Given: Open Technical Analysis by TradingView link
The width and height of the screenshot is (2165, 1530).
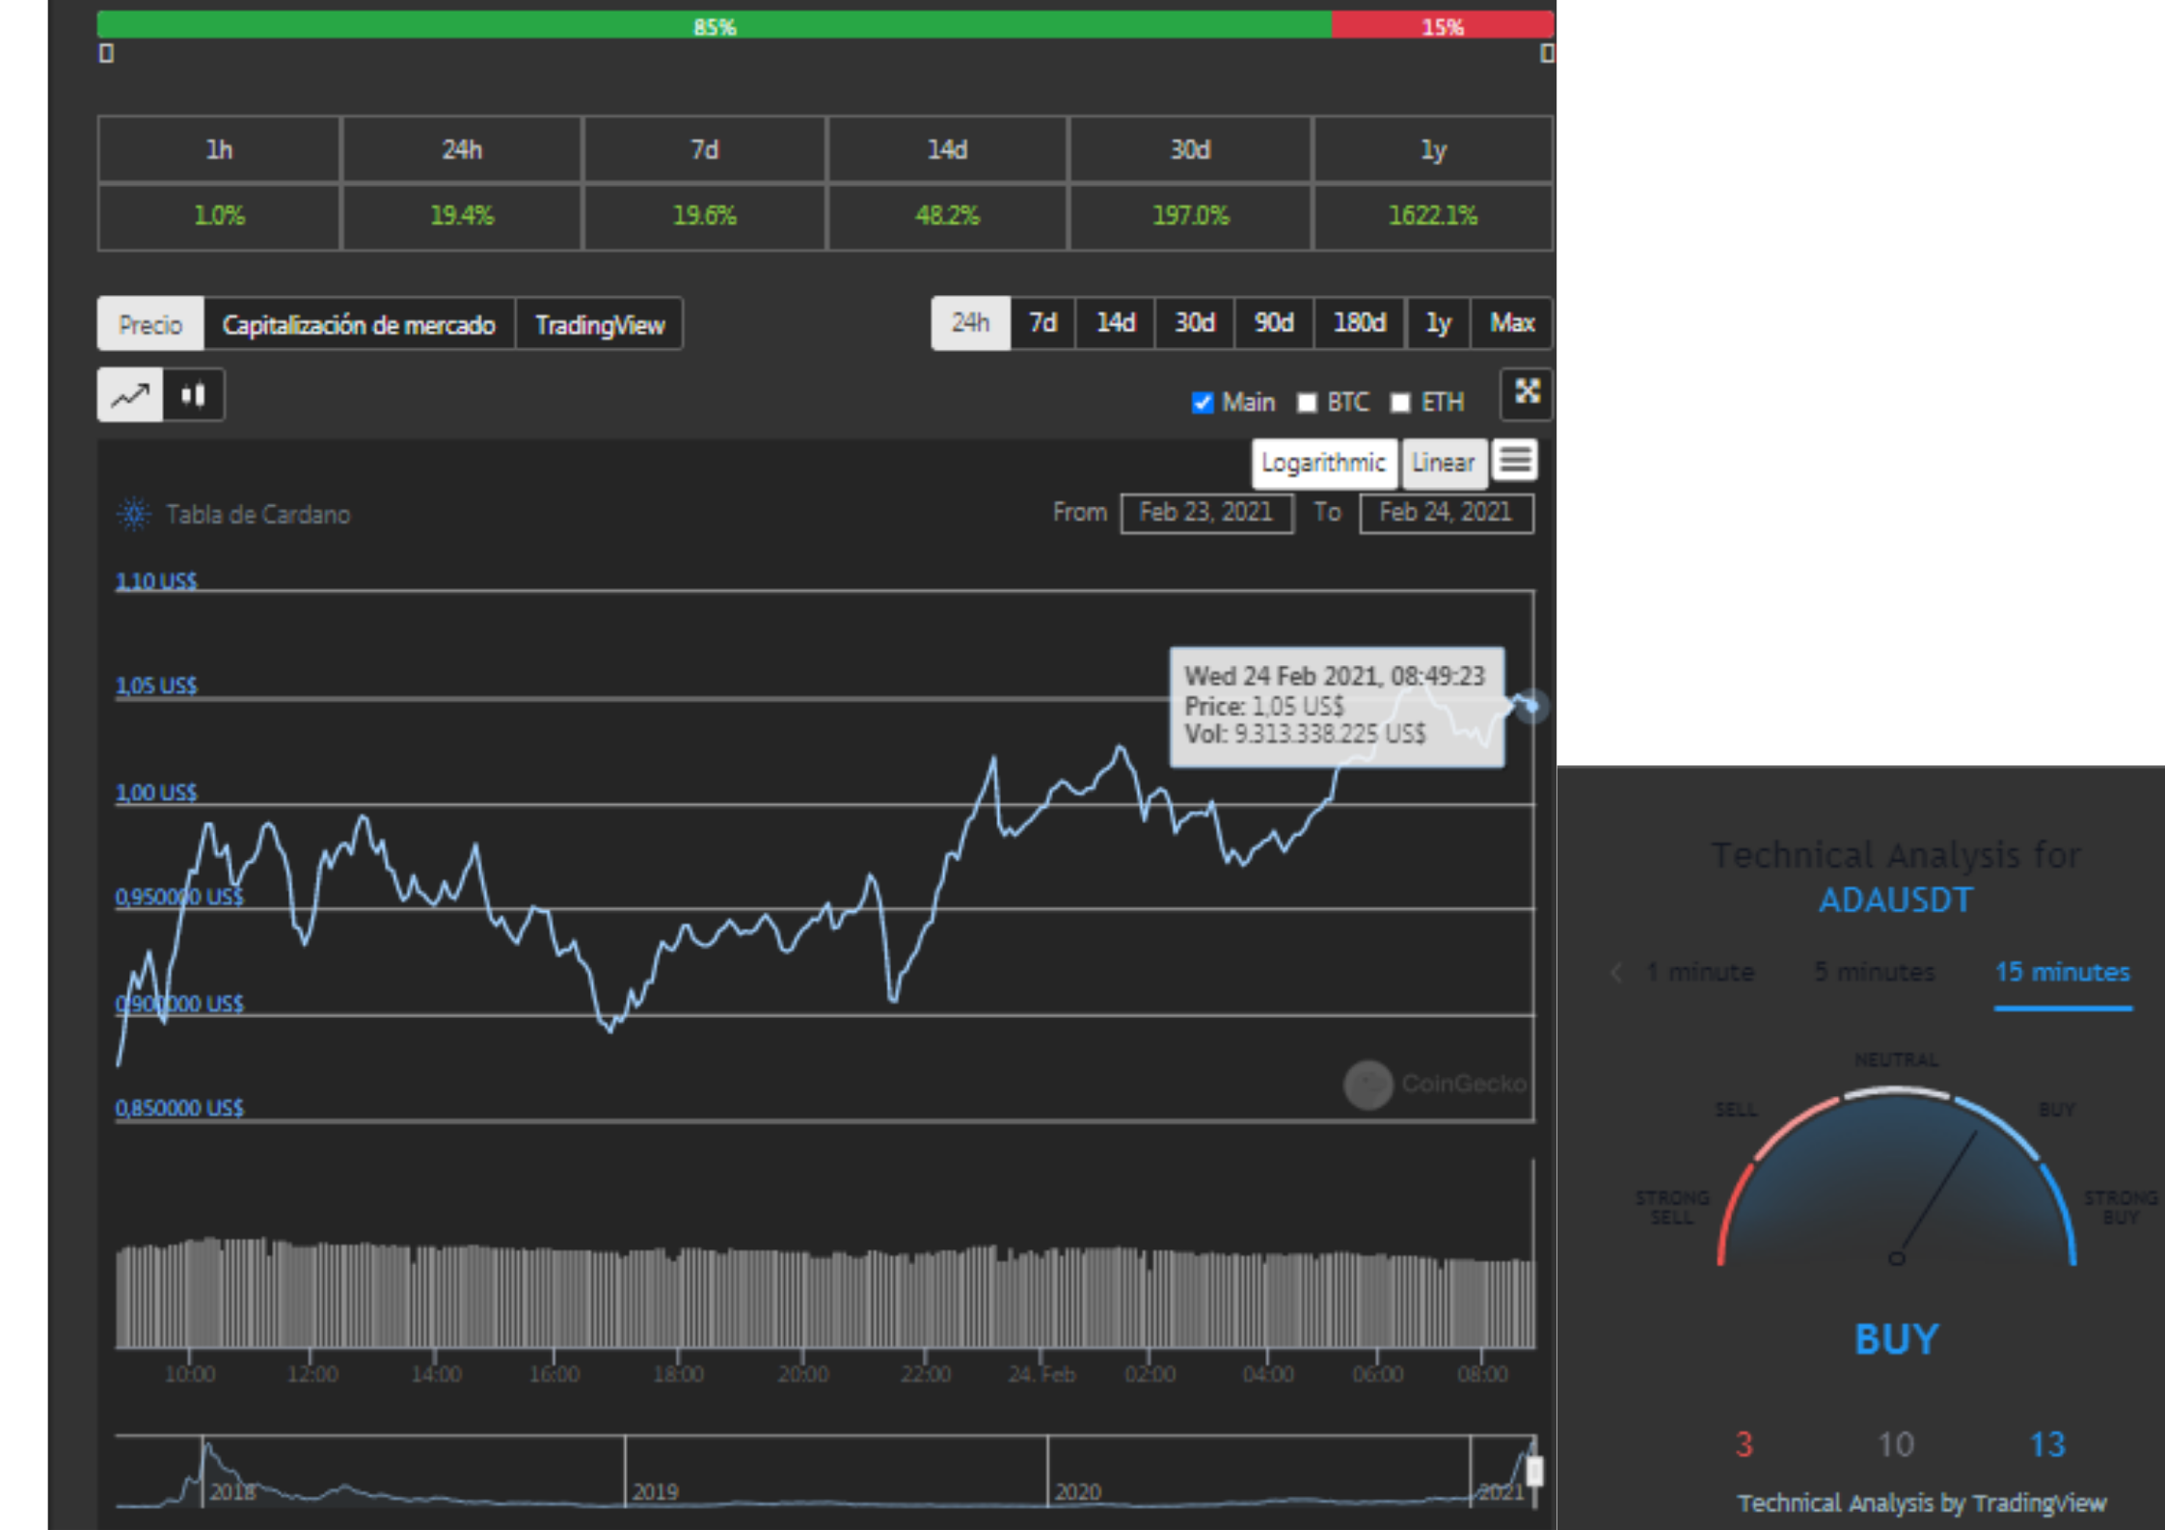Looking at the screenshot, I should [x=1921, y=1503].
